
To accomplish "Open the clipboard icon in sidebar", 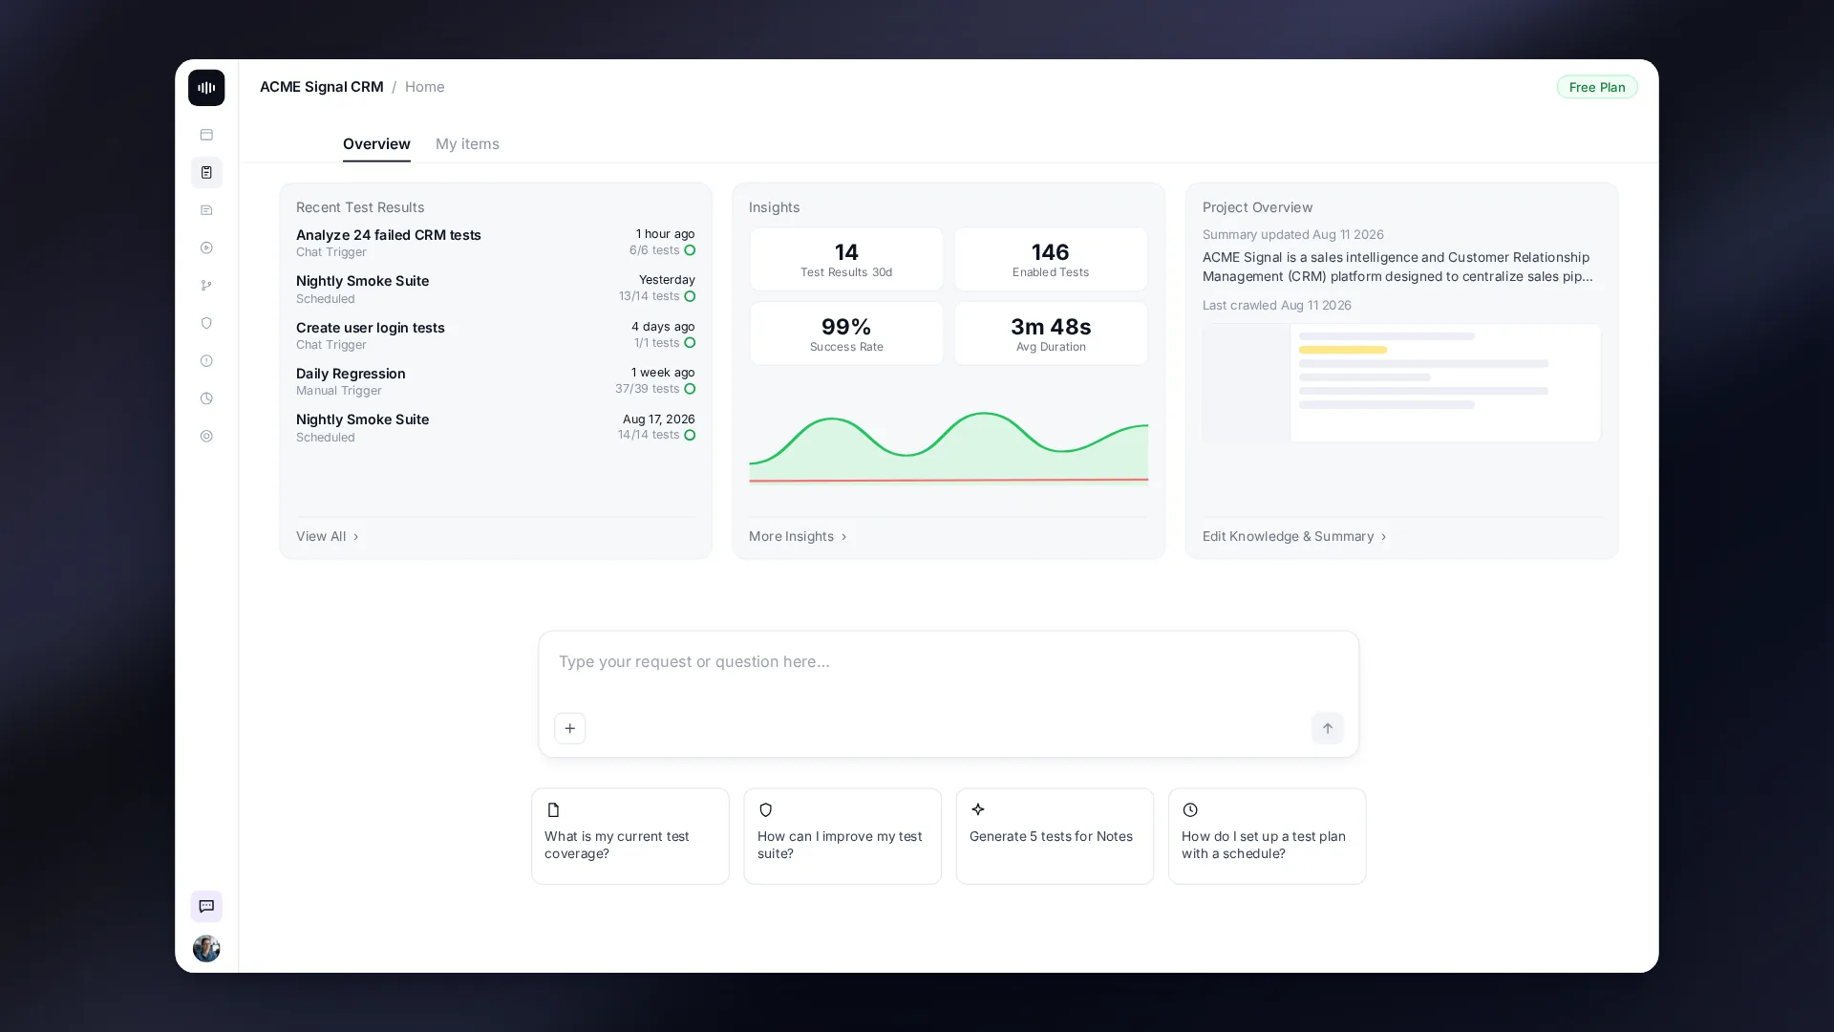I will (206, 173).
